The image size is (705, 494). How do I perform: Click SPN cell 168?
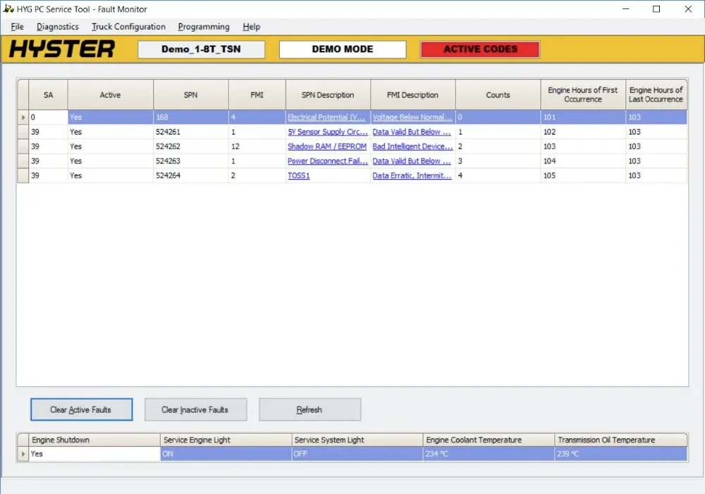pos(191,117)
